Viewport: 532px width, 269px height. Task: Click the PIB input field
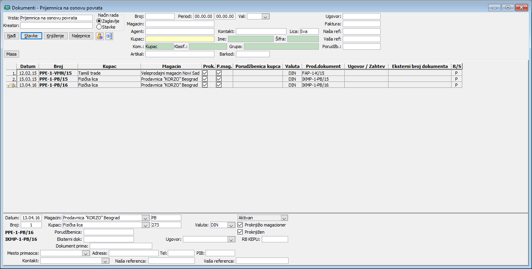(220, 253)
